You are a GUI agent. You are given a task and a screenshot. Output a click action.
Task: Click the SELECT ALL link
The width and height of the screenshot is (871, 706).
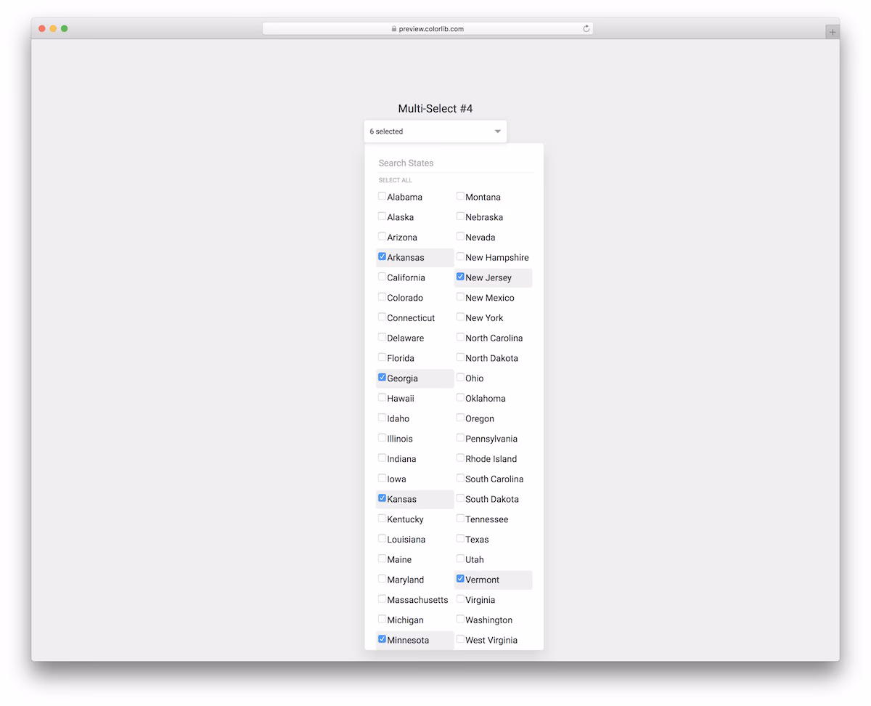coord(395,180)
